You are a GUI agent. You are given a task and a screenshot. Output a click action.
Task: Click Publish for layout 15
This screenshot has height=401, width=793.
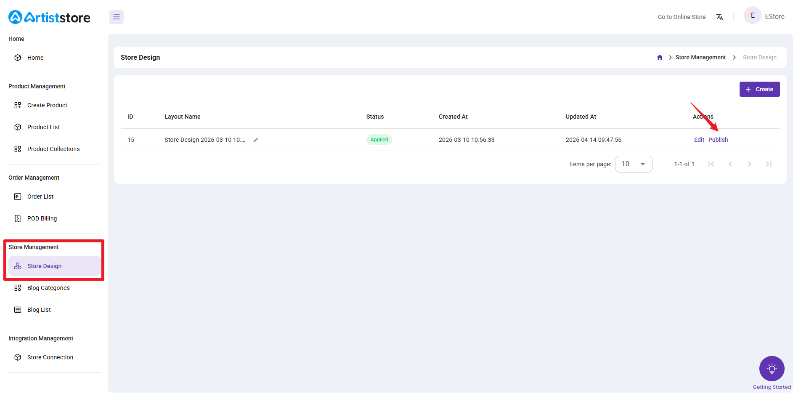click(718, 140)
